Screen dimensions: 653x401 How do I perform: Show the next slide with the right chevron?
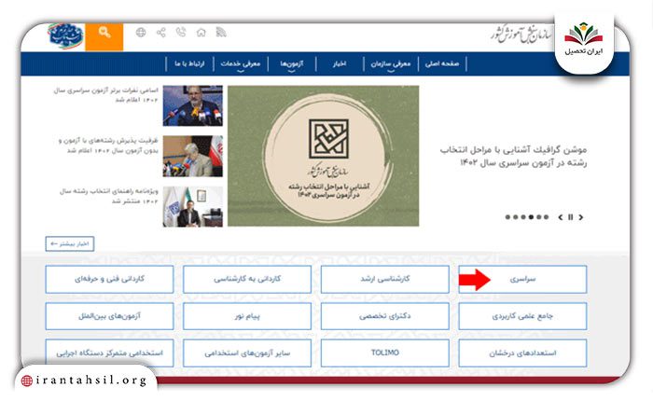[580, 217]
